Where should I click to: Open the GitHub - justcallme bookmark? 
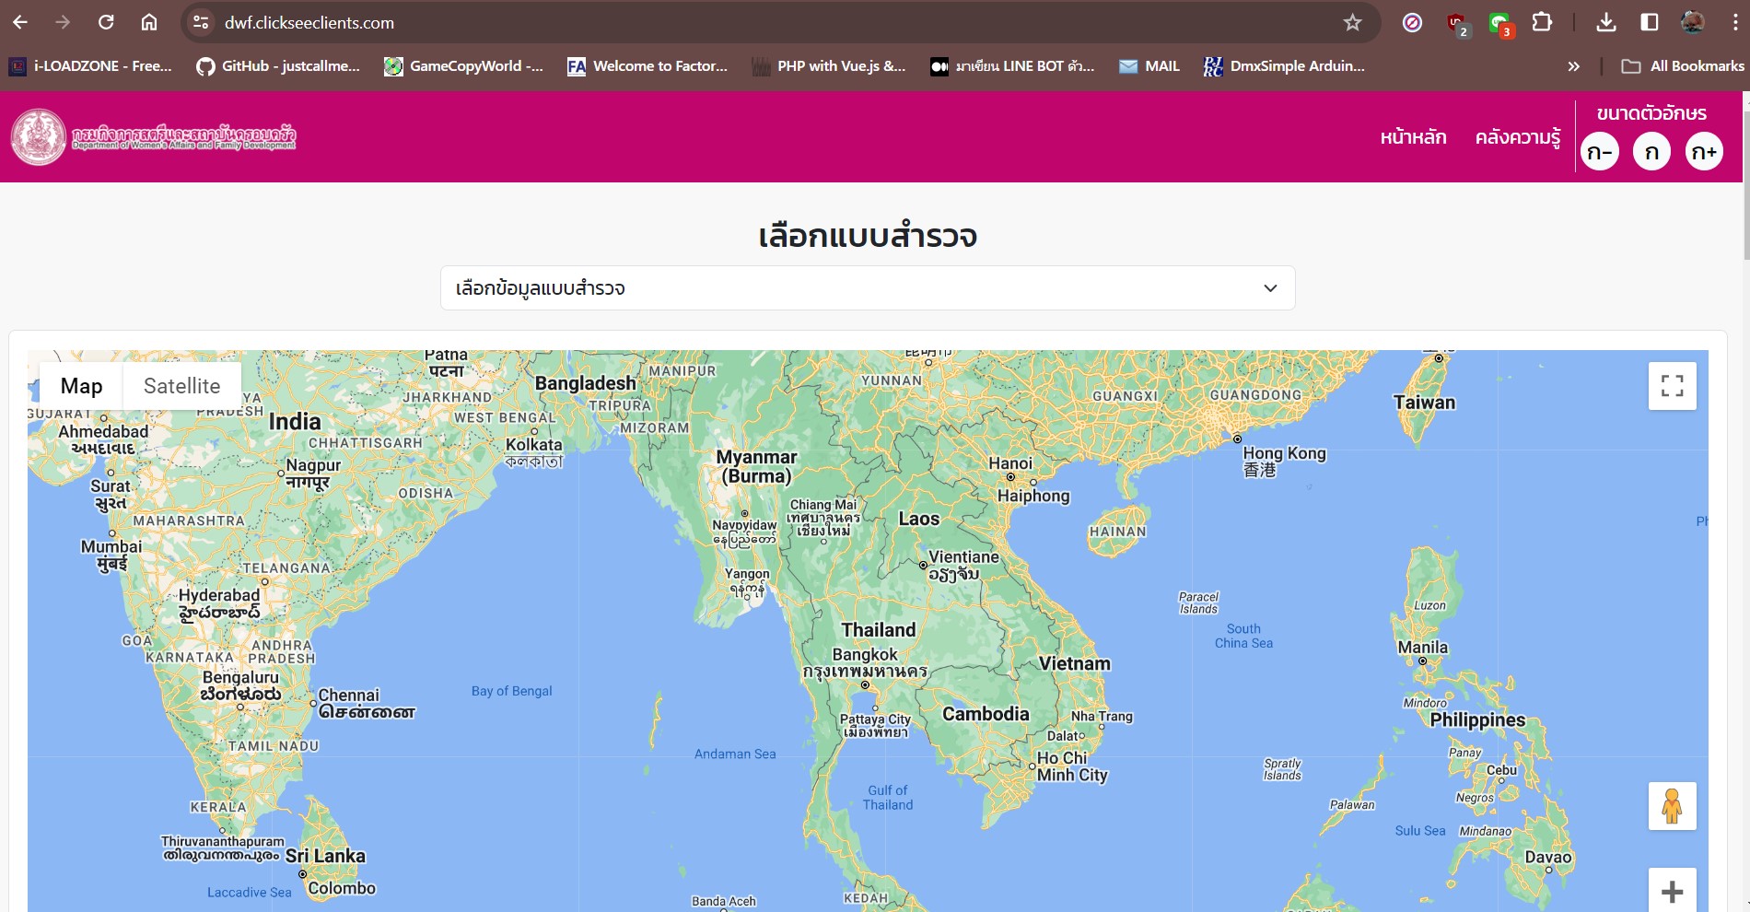click(278, 66)
